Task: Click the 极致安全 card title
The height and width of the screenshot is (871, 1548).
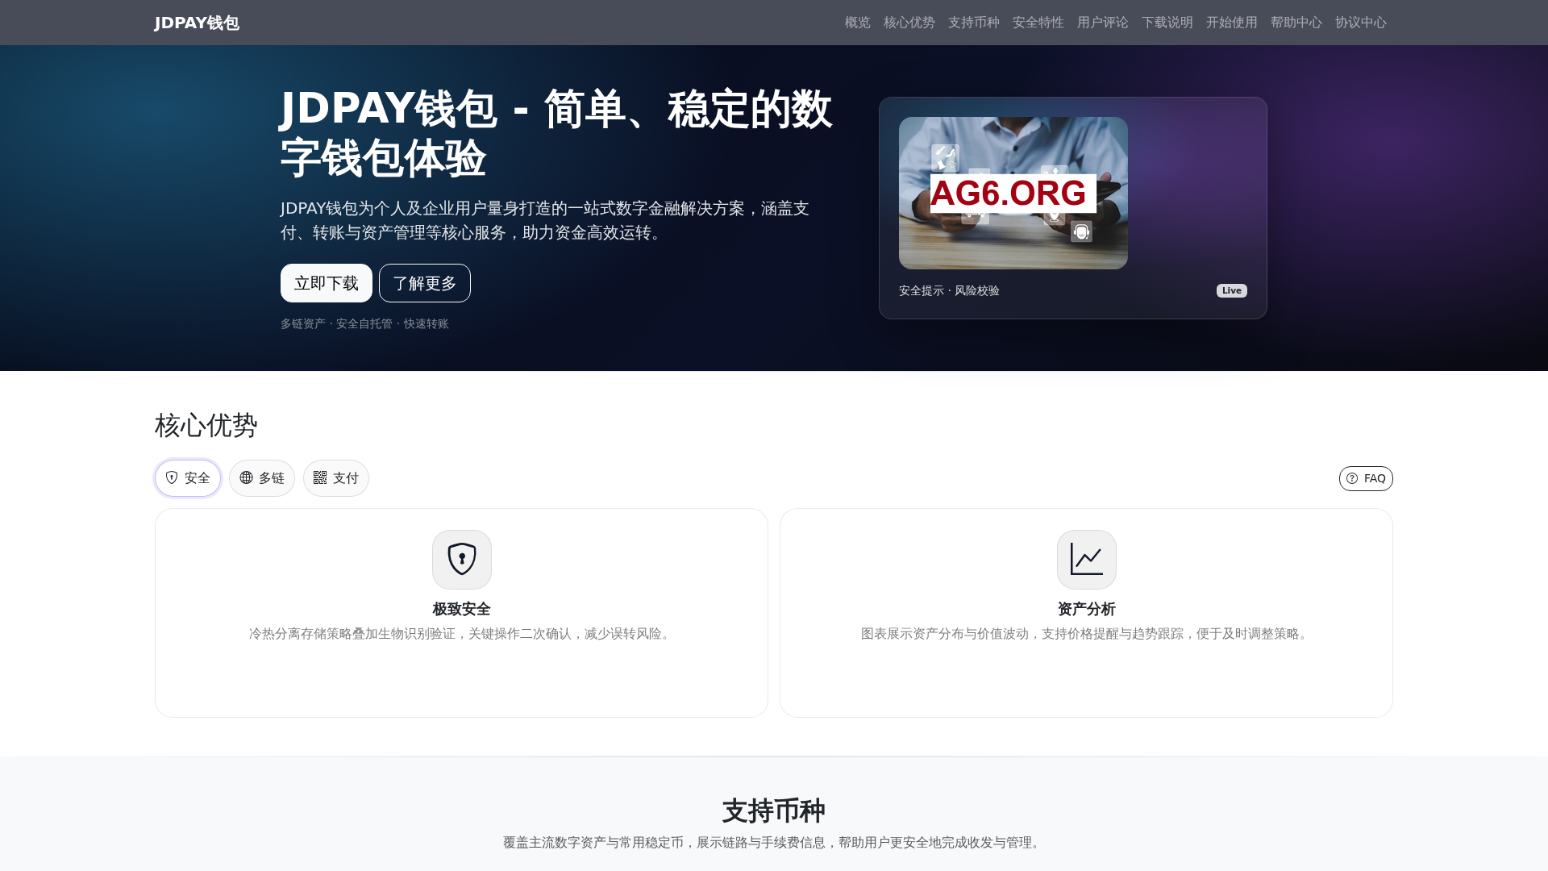Action: point(462,609)
